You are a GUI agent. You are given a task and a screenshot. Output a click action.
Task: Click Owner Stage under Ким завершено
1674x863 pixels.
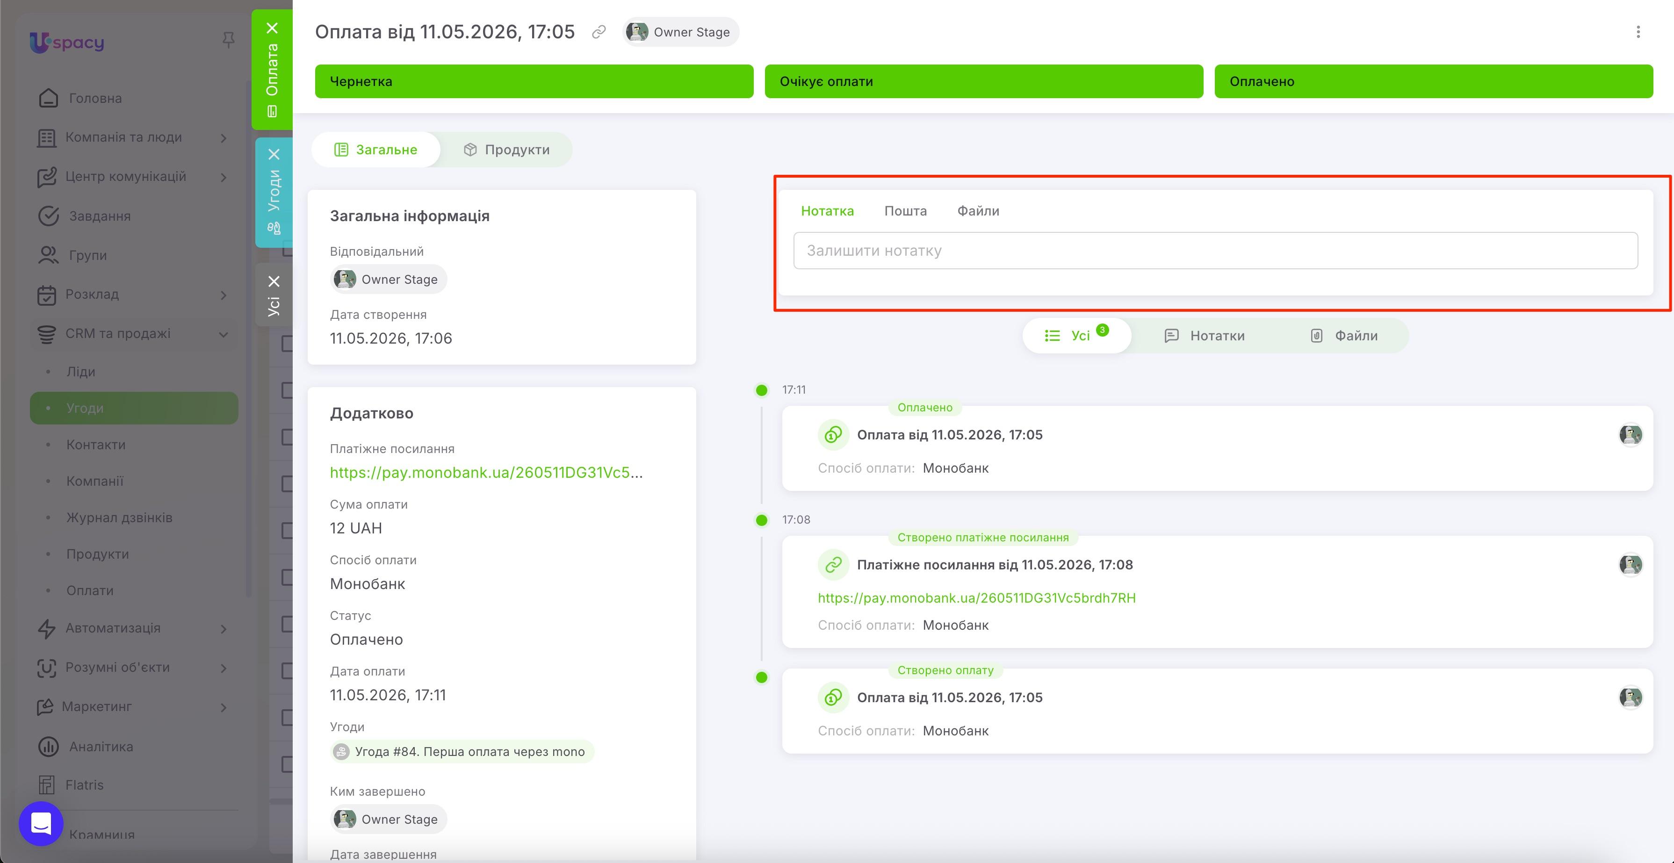[x=389, y=819]
